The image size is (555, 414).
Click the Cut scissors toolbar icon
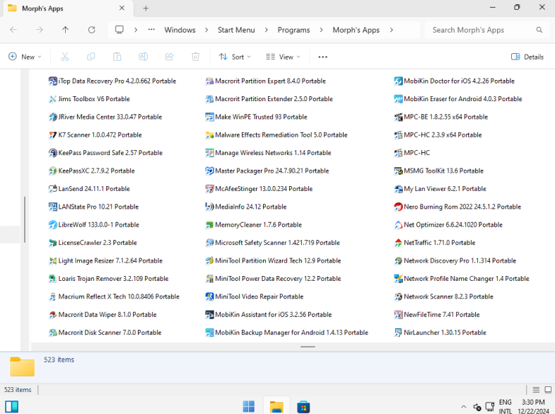[65, 57]
